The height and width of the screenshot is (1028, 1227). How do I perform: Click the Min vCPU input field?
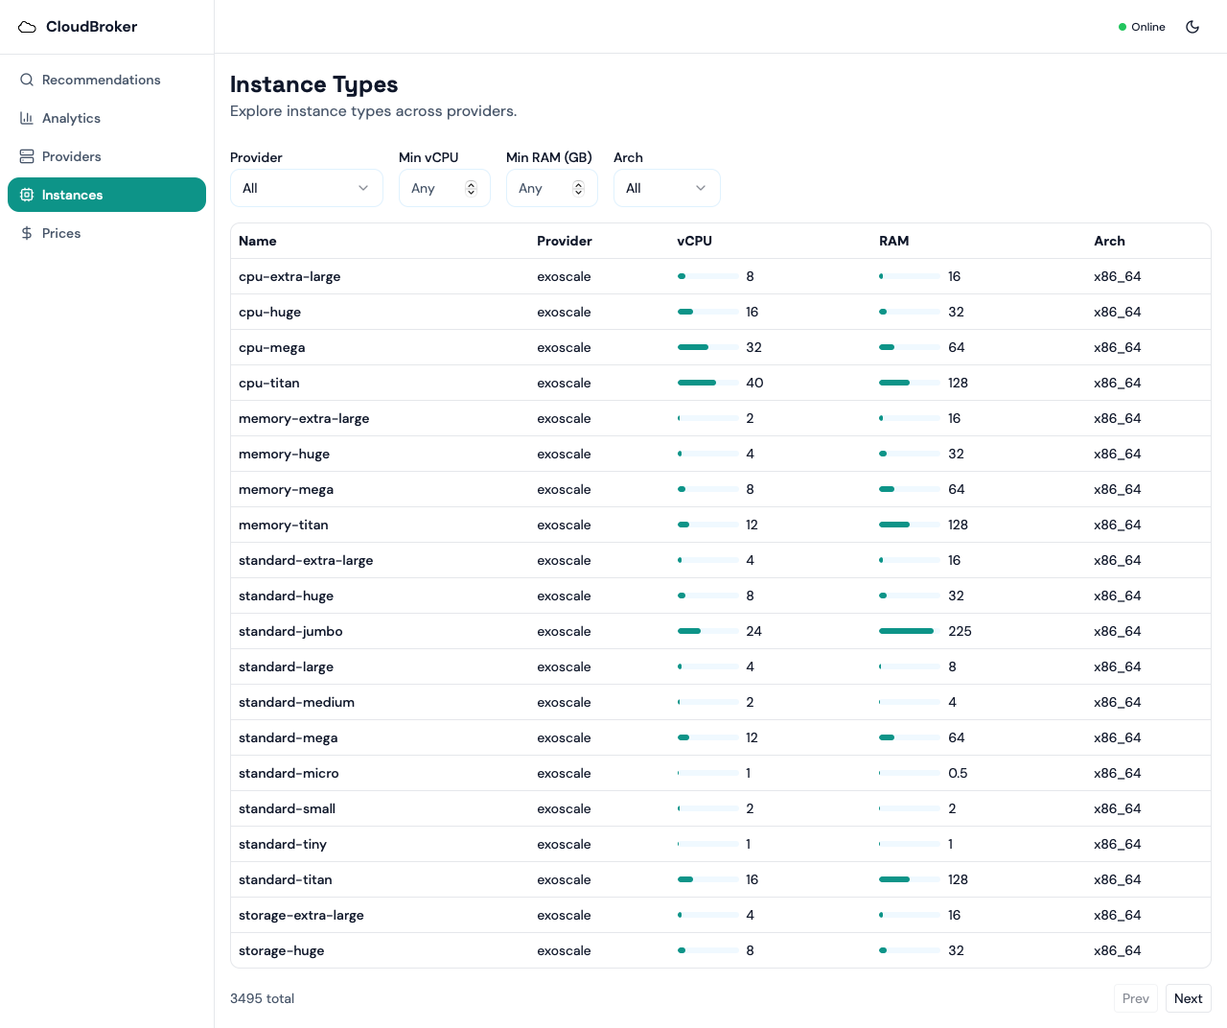point(436,188)
